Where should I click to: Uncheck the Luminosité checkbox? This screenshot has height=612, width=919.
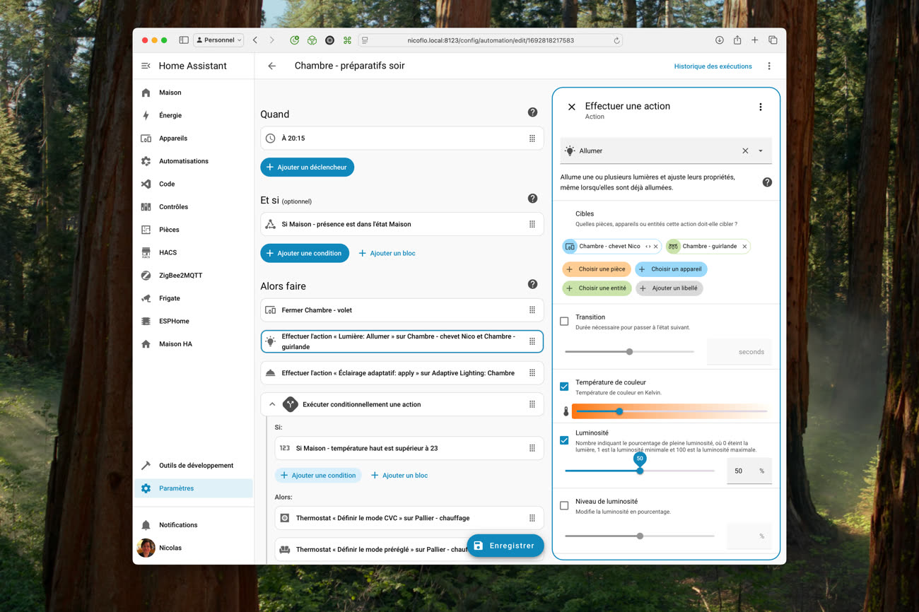click(x=564, y=440)
